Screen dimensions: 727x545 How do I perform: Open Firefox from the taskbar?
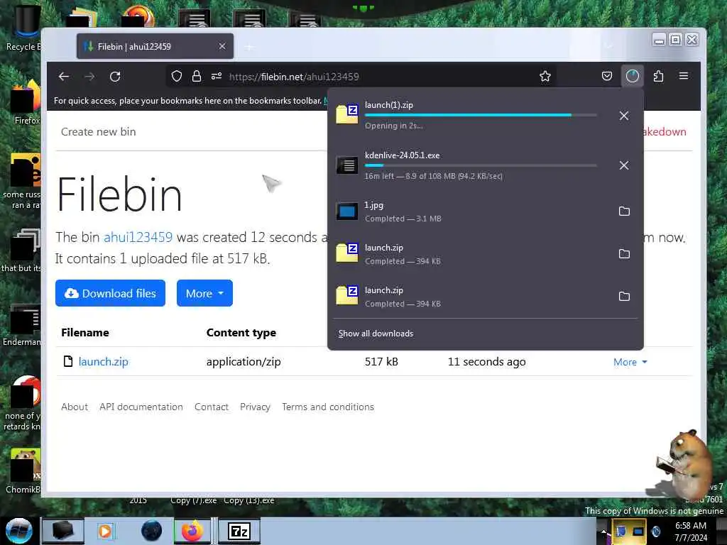192,531
